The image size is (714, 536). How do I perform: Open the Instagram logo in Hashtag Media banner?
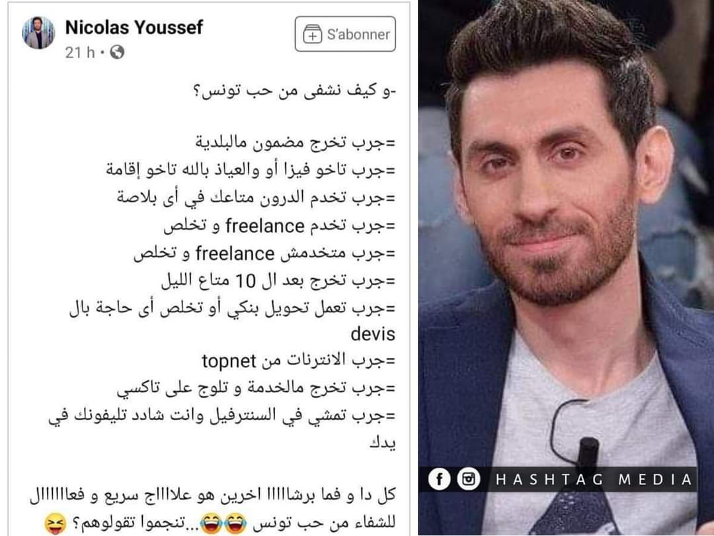(469, 479)
